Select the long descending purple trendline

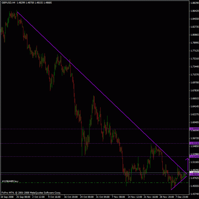[x=102, y=93]
